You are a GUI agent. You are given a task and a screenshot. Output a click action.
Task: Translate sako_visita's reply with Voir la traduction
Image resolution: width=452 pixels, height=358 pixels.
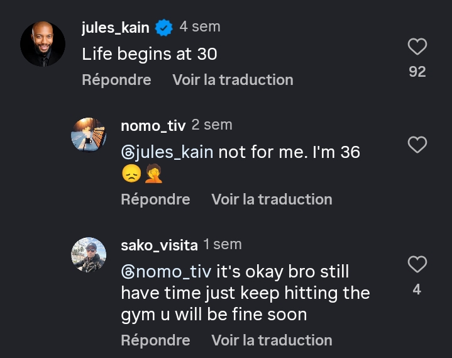pyautogui.click(x=272, y=340)
